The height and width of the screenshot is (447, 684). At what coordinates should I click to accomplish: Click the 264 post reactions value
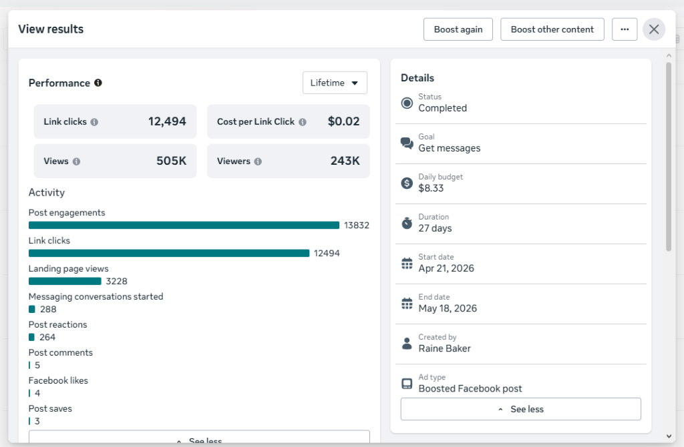pyautogui.click(x=47, y=337)
